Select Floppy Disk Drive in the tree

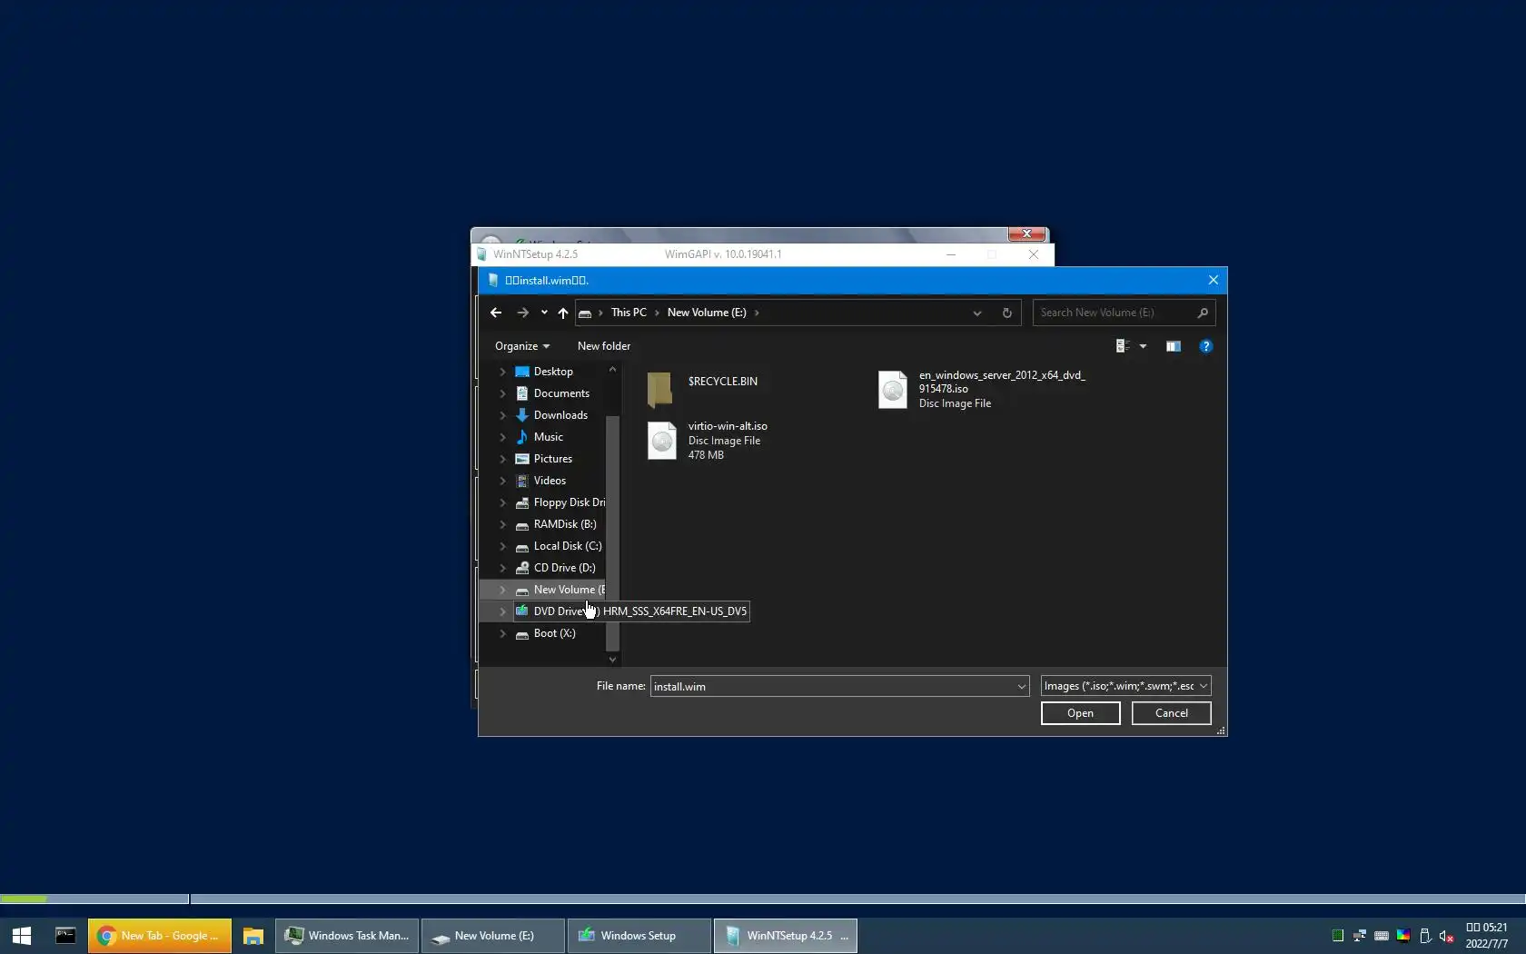tap(569, 502)
